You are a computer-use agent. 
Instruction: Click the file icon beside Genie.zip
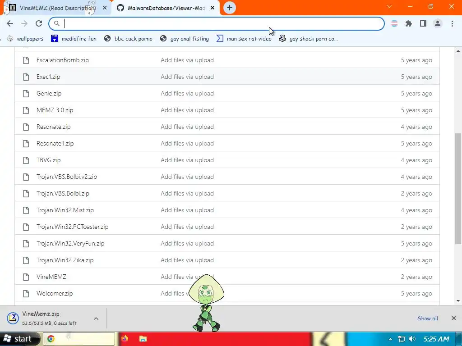tap(26, 94)
